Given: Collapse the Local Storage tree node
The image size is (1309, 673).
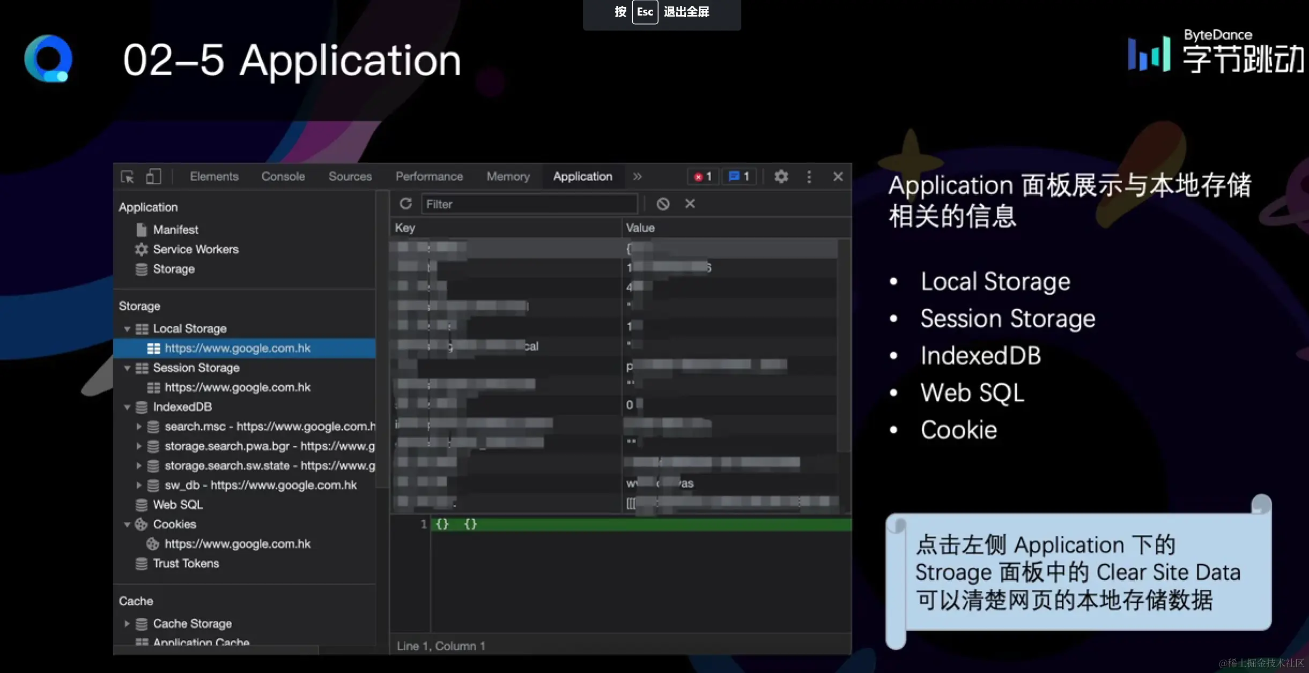Looking at the screenshot, I should click(127, 329).
